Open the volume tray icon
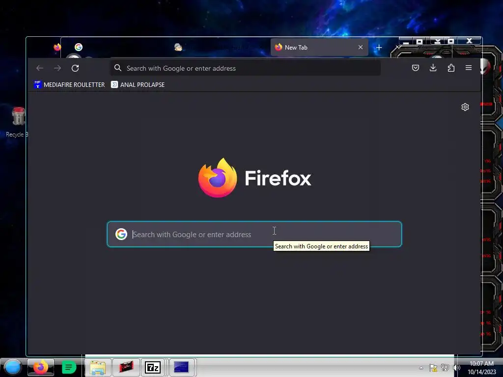The height and width of the screenshot is (377, 503). tap(456, 368)
